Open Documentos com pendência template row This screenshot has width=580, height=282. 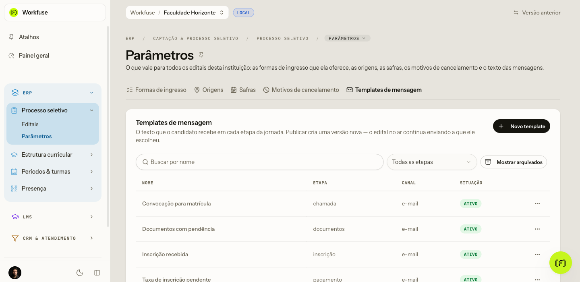pos(343,229)
